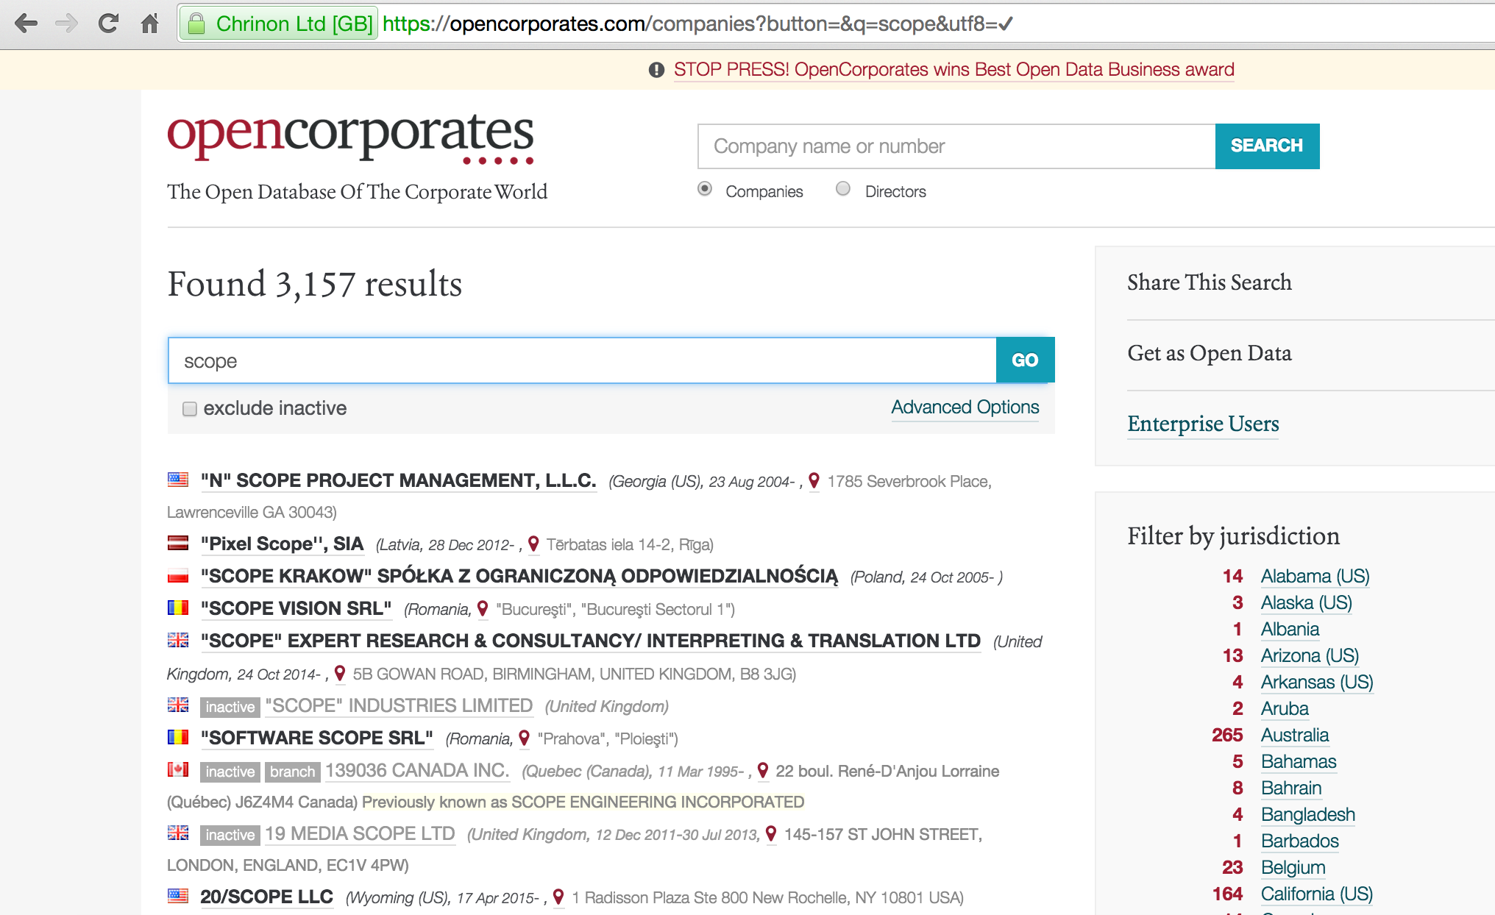1495x915 pixels.
Task: Expand Advanced Options
Action: click(965, 407)
